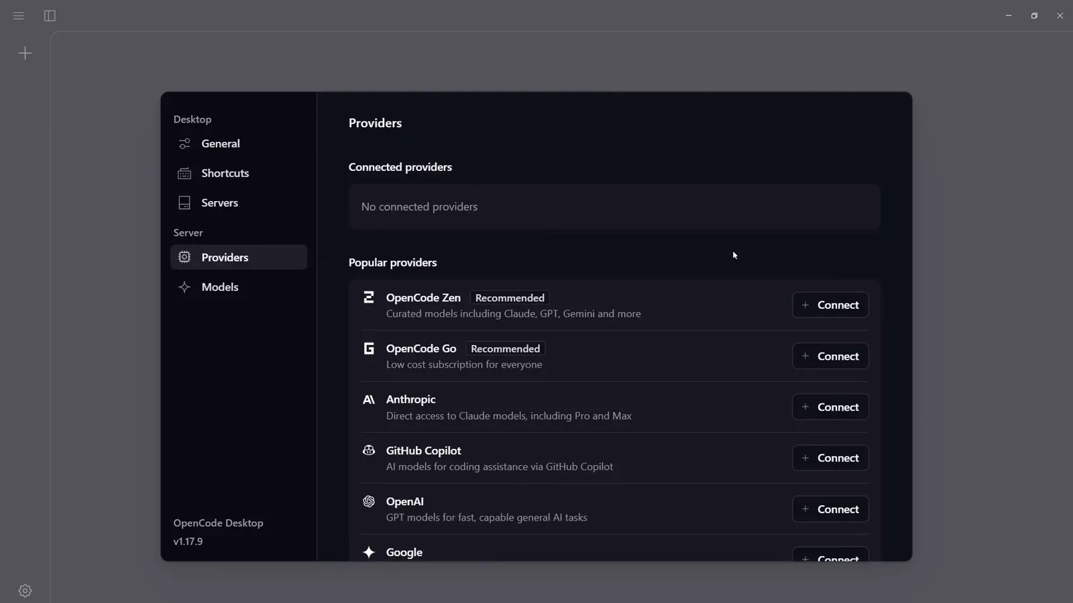Viewport: 1073px width, 603px height.
Task: Select the Providers tab
Action: (x=239, y=257)
